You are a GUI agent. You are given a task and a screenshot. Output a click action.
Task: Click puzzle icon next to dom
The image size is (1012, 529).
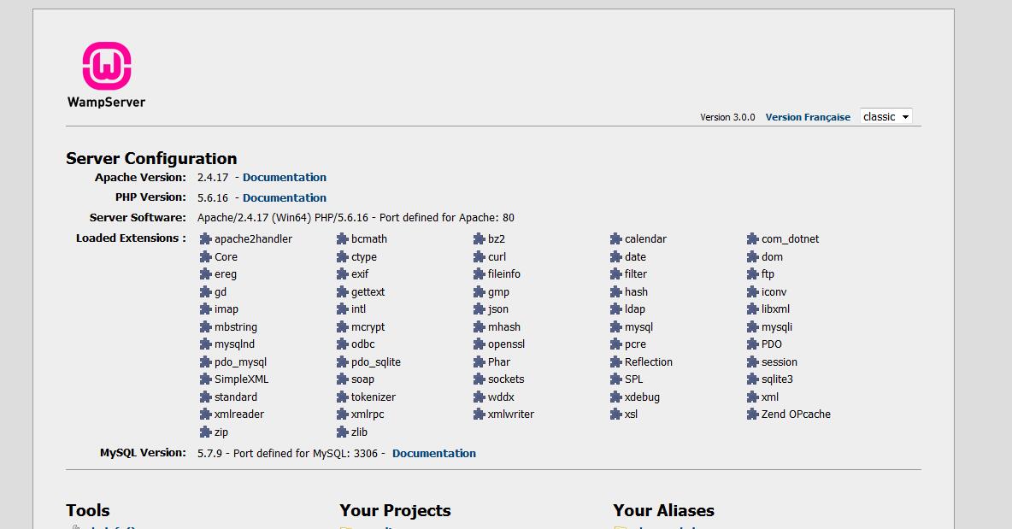753,256
